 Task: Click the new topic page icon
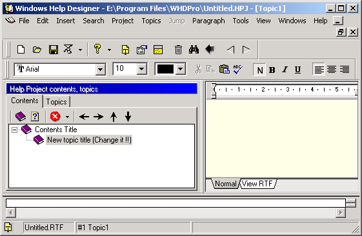coord(125,50)
